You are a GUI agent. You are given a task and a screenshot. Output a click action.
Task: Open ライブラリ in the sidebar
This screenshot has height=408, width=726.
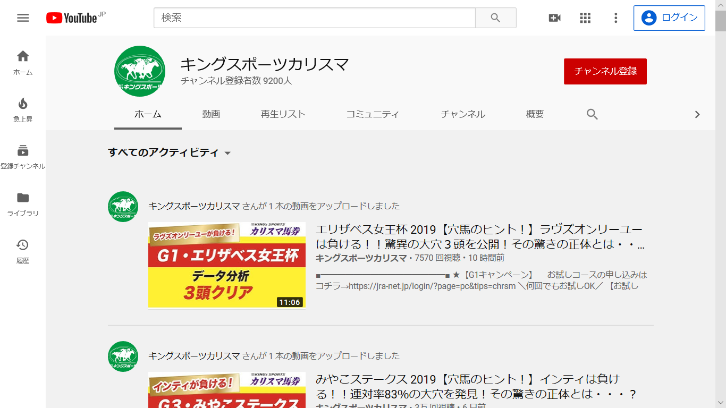coord(23,205)
